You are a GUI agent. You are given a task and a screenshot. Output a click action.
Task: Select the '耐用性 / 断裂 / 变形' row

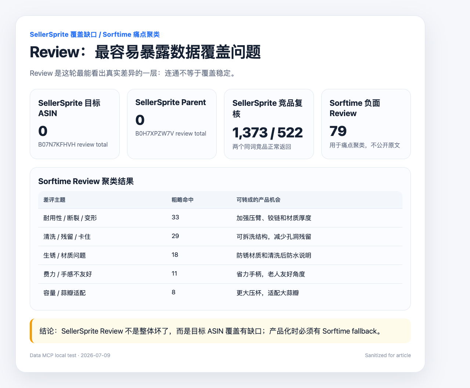tap(220, 218)
